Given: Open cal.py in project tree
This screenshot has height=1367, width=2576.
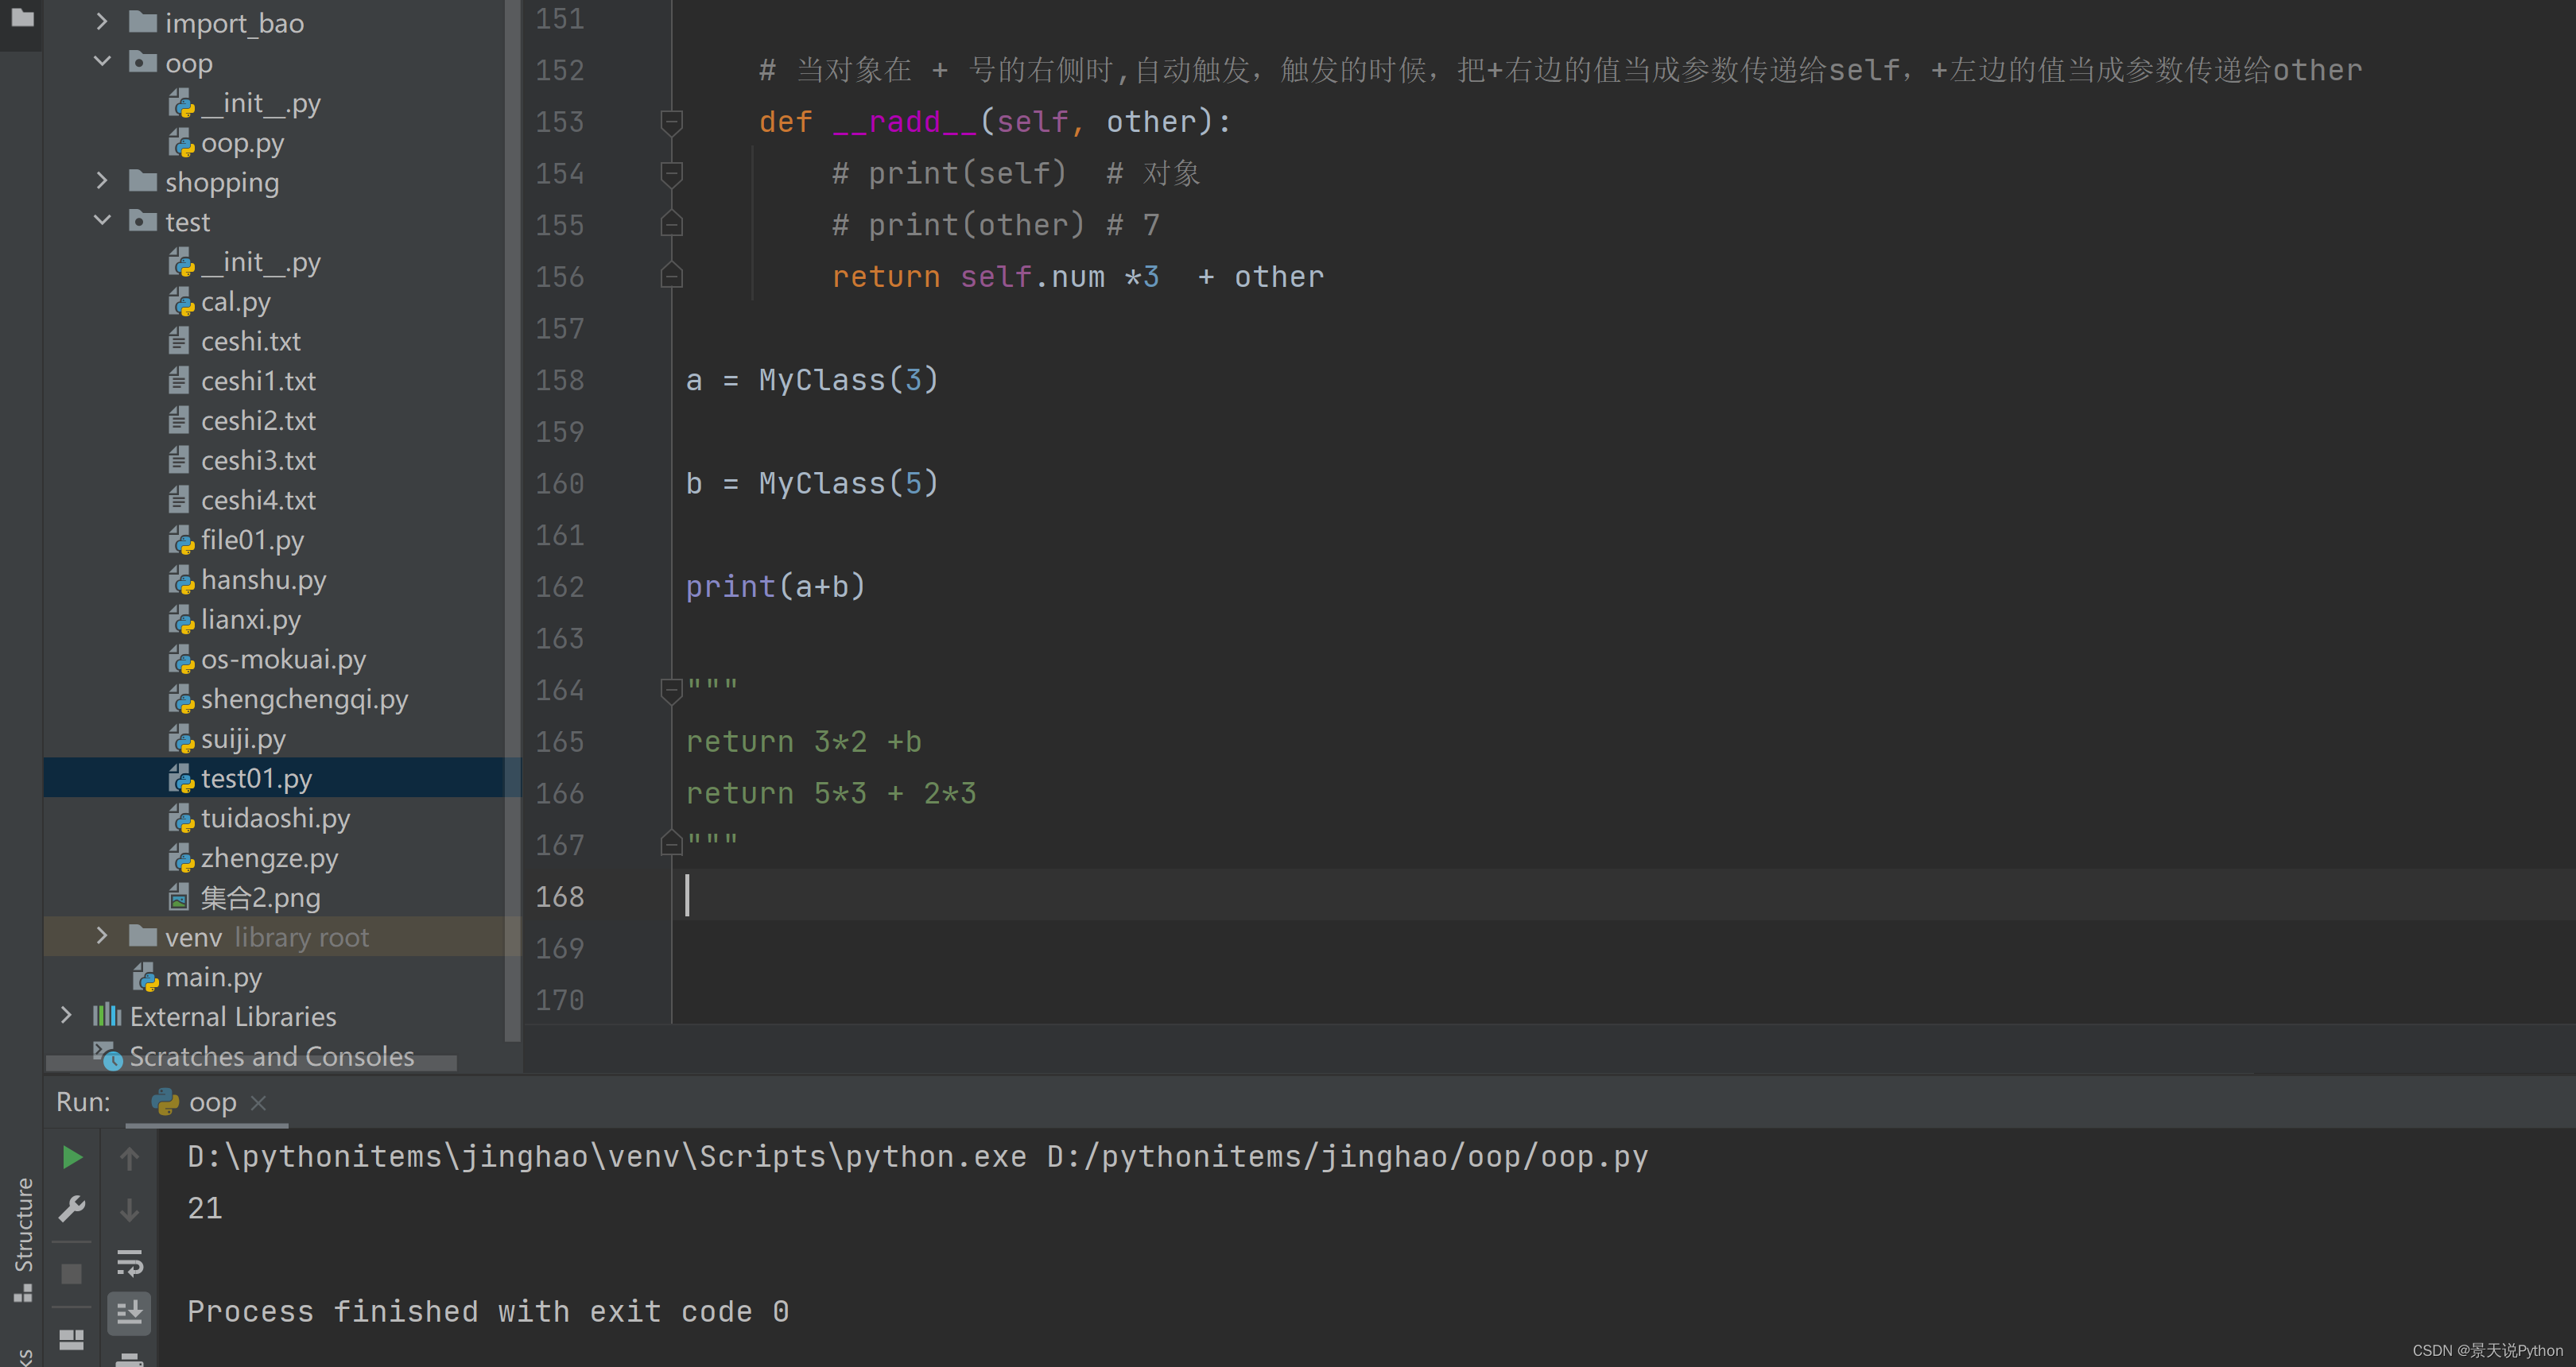Looking at the screenshot, I should (219, 302).
